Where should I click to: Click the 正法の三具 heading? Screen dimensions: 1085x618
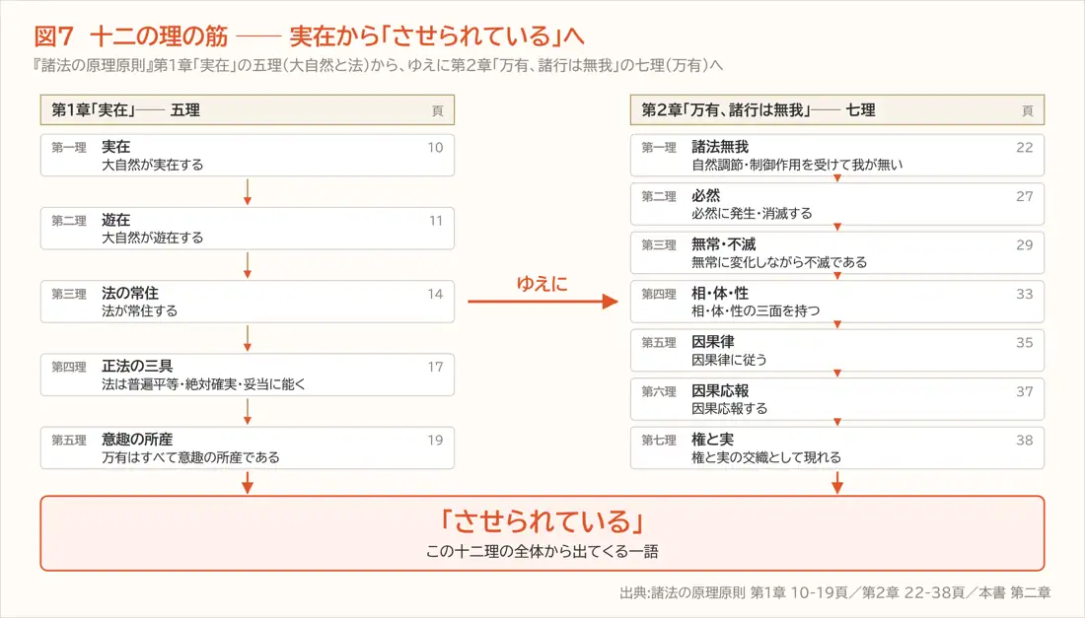(x=137, y=367)
